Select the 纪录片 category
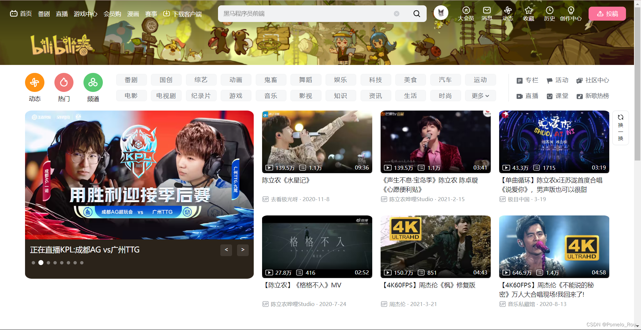 tap(201, 96)
